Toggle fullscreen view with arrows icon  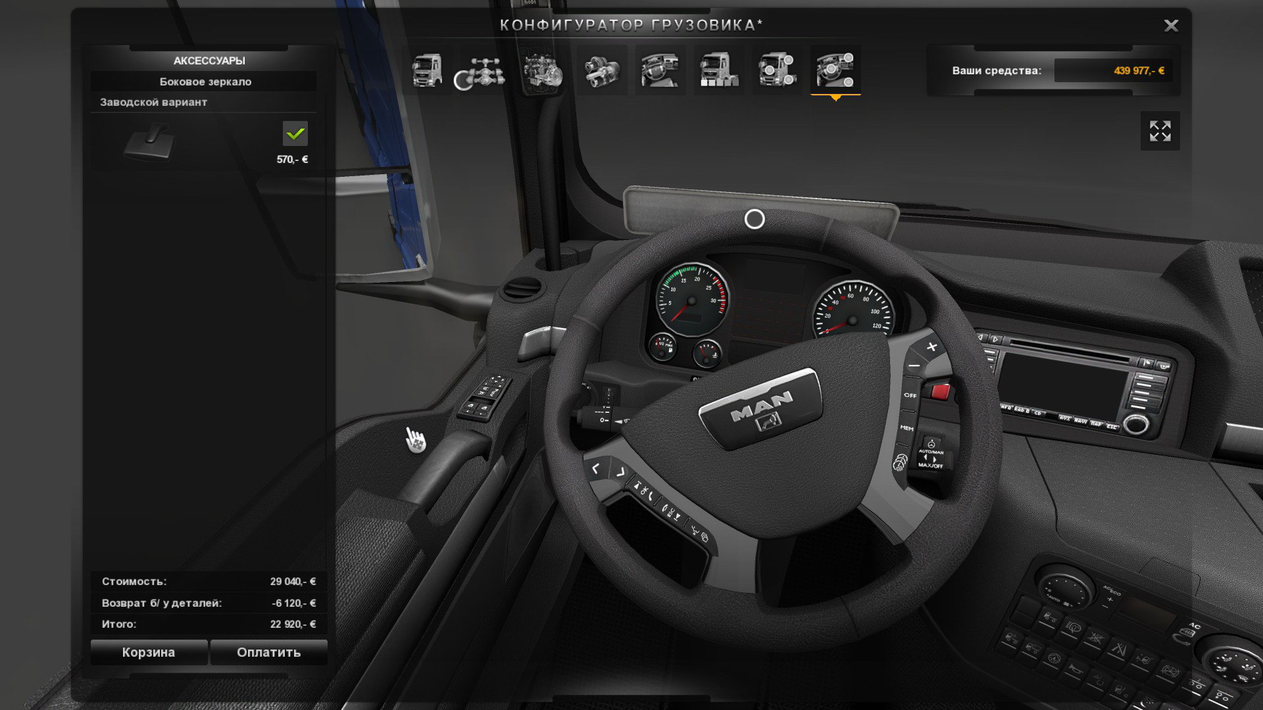[x=1160, y=131]
